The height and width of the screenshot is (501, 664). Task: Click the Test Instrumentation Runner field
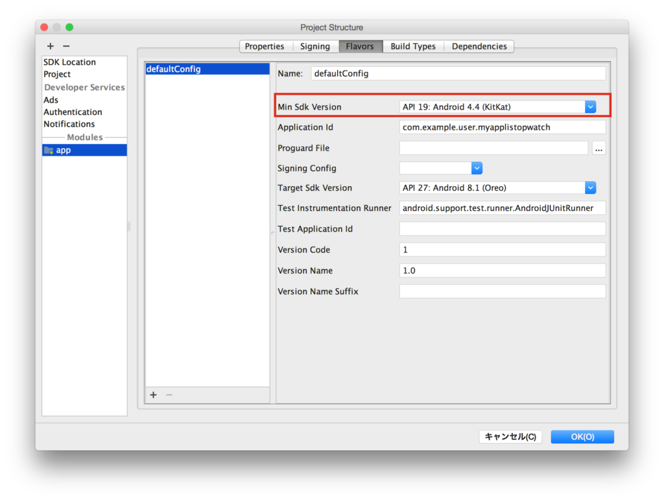503,208
